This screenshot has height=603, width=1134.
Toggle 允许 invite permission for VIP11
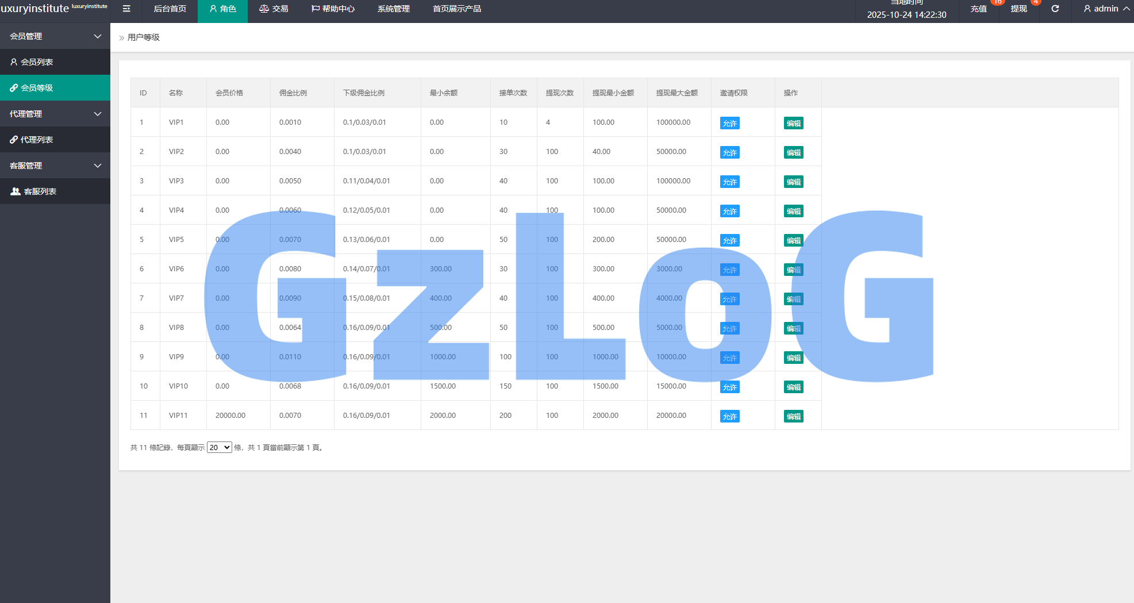(x=729, y=416)
